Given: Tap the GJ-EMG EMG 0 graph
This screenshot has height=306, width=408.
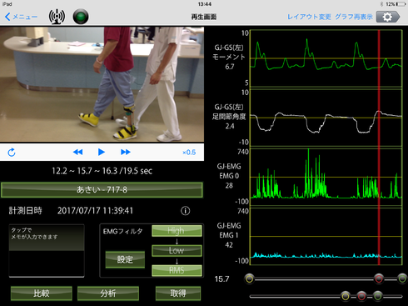Looking at the screenshot, I should pyautogui.click(x=326, y=177).
